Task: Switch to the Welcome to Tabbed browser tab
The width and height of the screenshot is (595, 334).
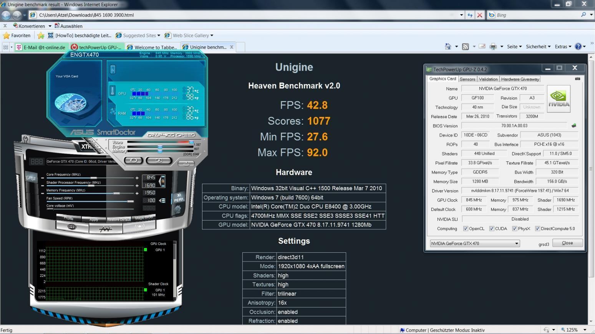Action: [152, 47]
